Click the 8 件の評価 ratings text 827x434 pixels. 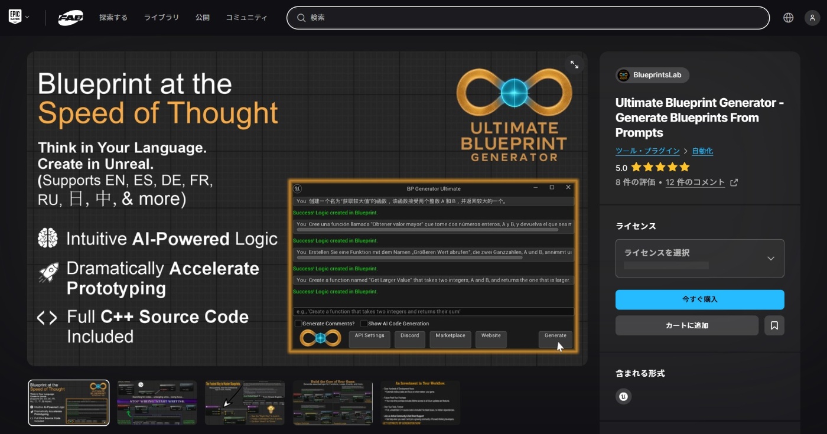coord(635,182)
